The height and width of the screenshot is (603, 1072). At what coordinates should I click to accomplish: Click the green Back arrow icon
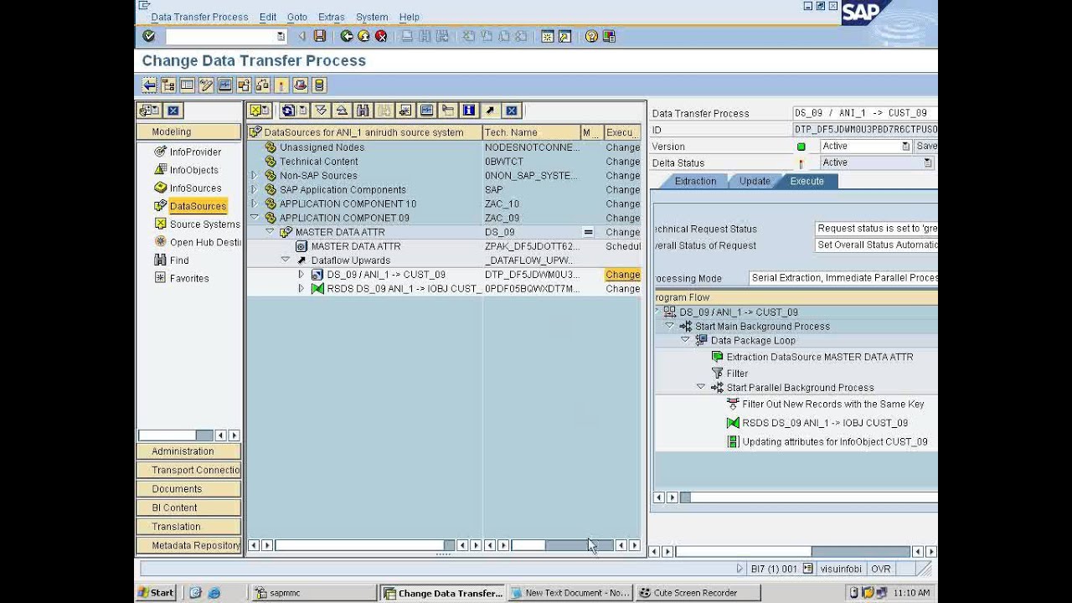coord(346,36)
